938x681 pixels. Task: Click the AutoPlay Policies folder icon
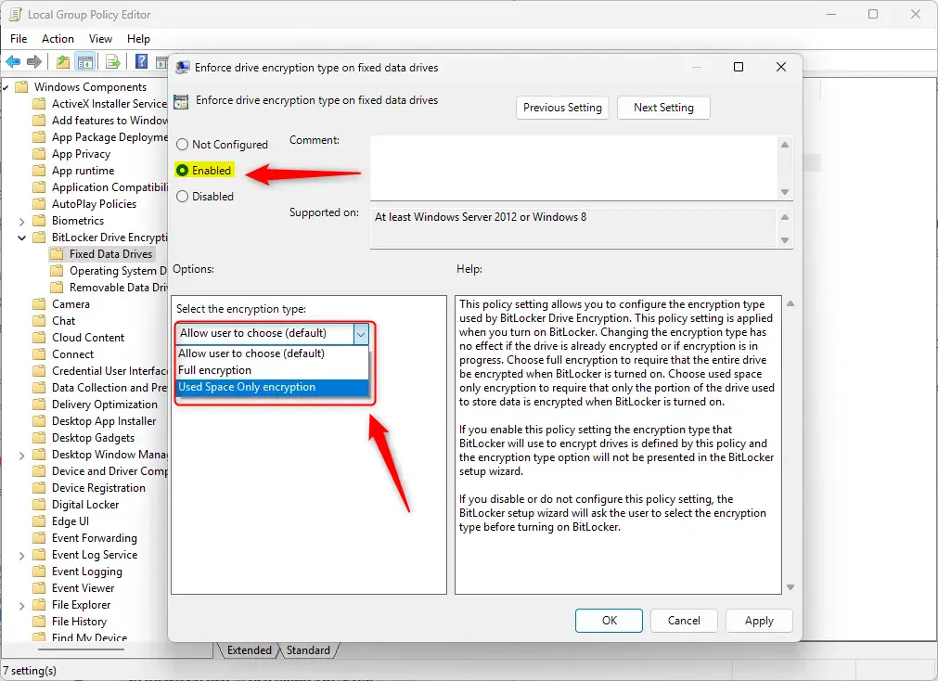coord(39,204)
